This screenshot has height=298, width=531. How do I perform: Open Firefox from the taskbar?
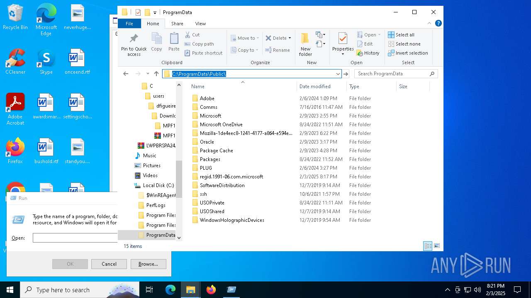(x=211, y=290)
